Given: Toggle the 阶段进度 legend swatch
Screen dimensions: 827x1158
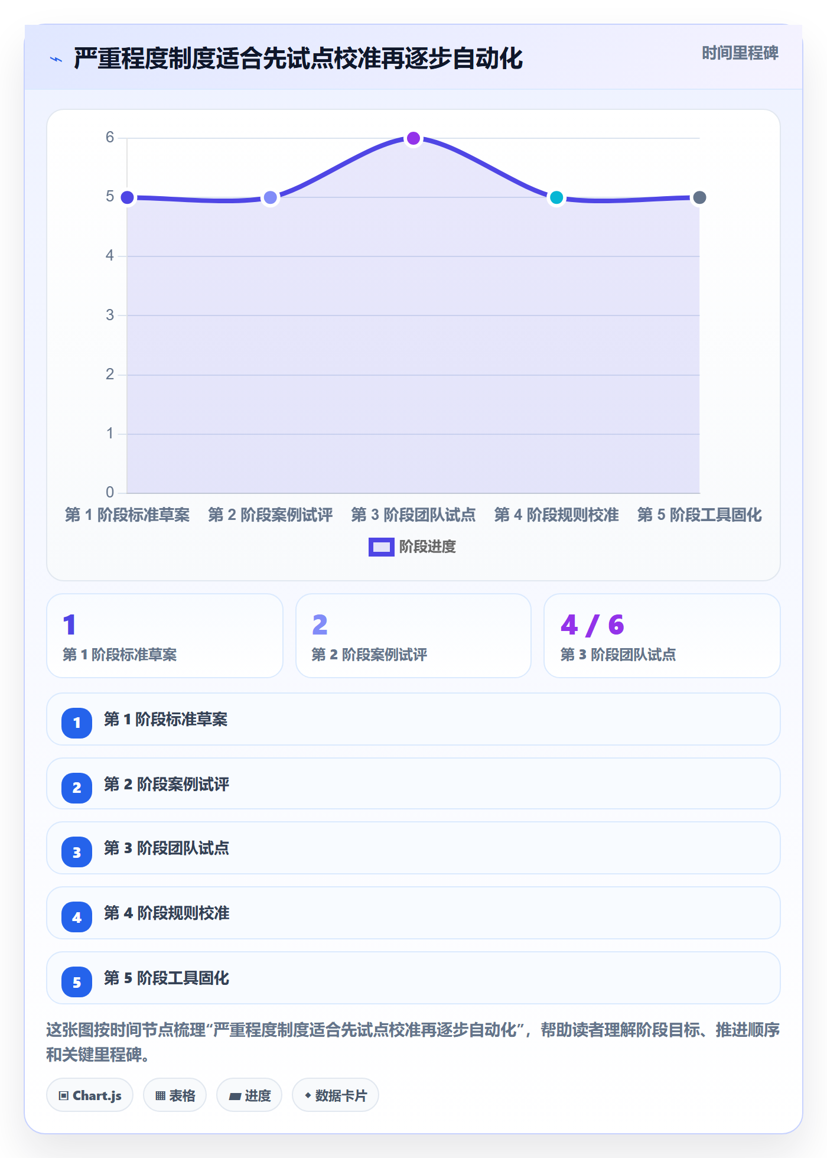Looking at the screenshot, I should point(381,547).
